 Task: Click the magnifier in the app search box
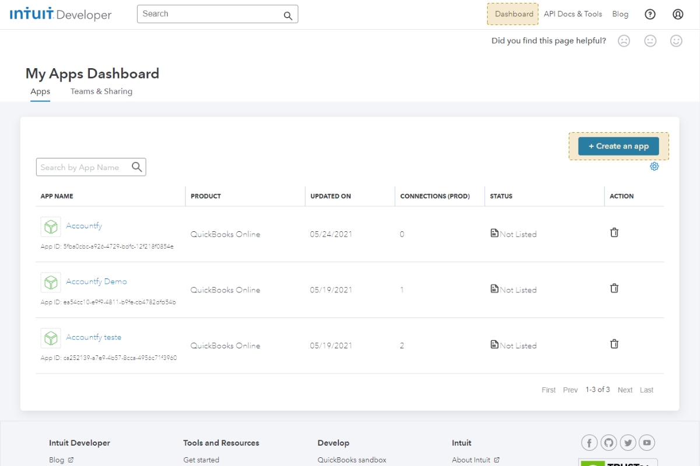[x=137, y=167]
